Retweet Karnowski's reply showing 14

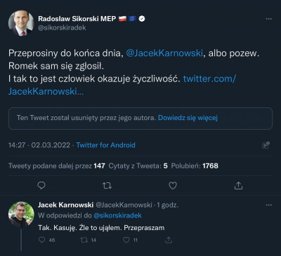coord(84,240)
